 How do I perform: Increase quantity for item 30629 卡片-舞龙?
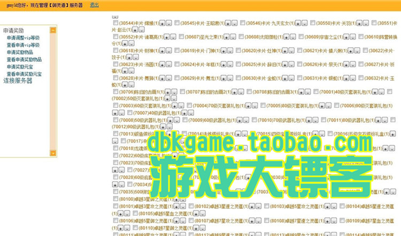224,78
